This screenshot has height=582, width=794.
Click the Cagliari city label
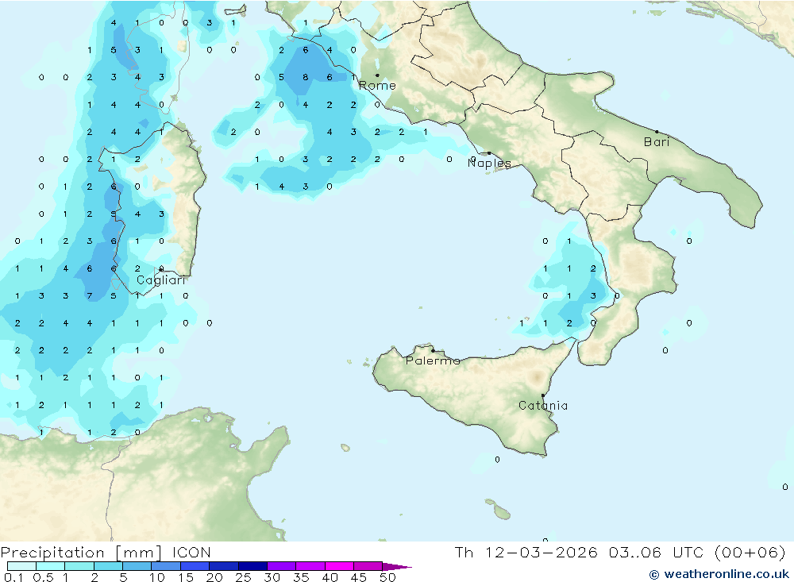pos(161,280)
